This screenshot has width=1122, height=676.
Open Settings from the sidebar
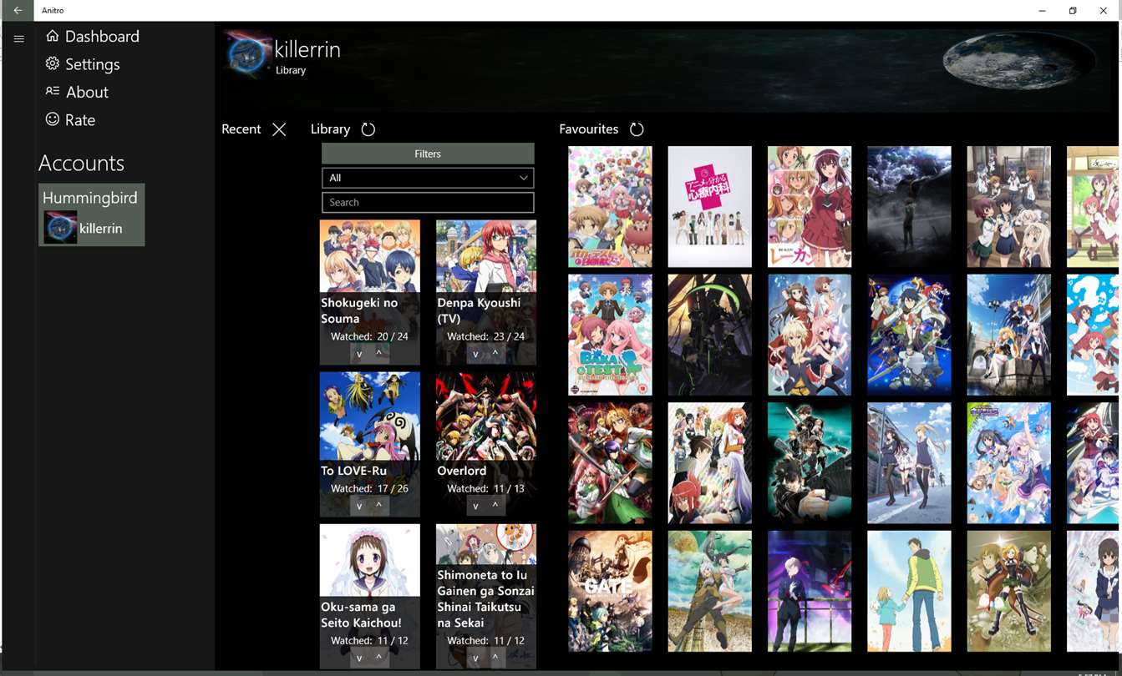(83, 64)
